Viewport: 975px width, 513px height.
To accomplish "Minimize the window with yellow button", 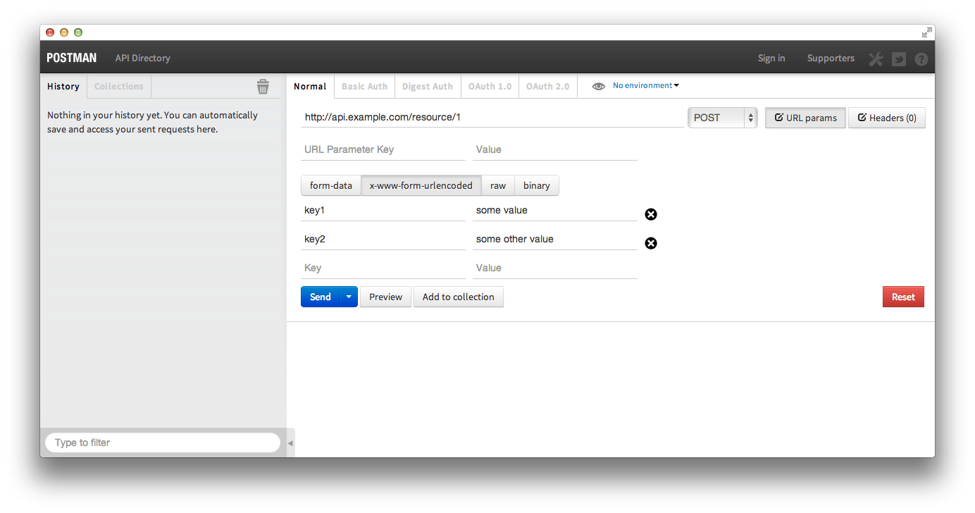I will (64, 32).
